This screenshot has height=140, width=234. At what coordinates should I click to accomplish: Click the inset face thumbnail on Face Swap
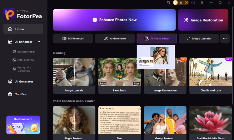(119, 67)
